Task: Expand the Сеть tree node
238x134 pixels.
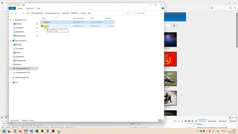Action: pyautogui.click(x=11, y=82)
